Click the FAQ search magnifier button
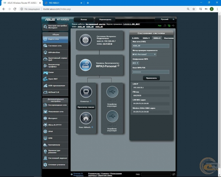The height and width of the screenshot is (177, 221). pos(173,174)
